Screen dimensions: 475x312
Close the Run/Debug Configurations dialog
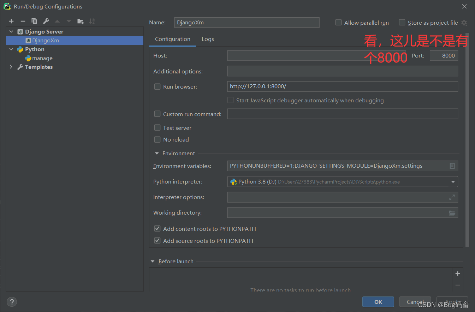[x=464, y=6]
